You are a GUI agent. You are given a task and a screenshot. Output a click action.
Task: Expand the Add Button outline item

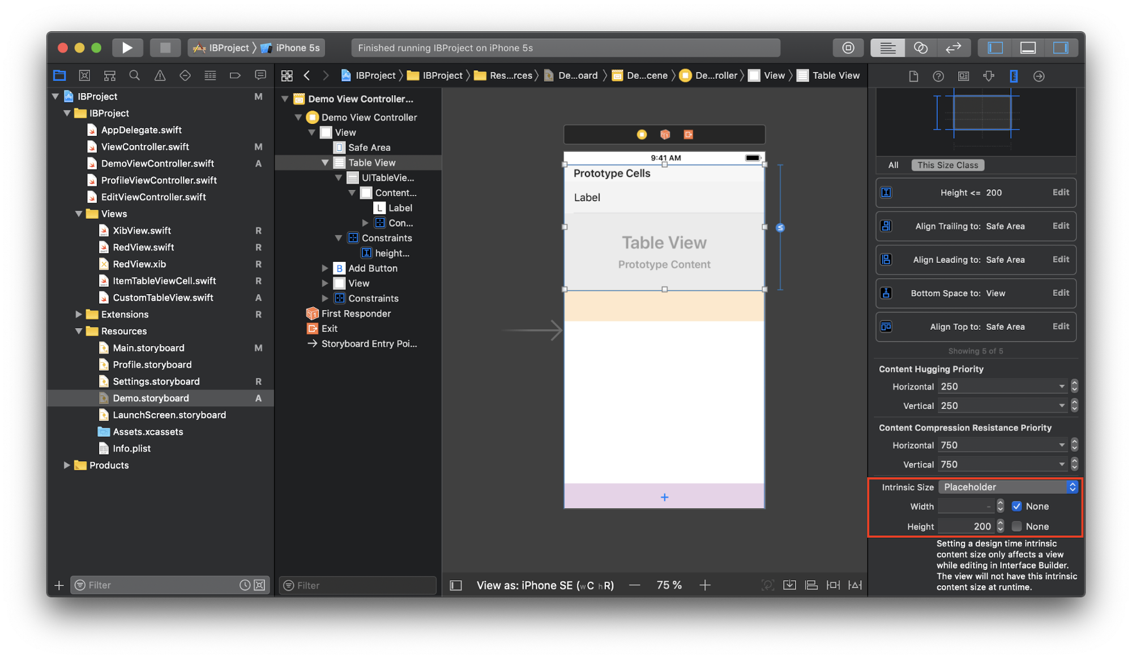(x=325, y=268)
